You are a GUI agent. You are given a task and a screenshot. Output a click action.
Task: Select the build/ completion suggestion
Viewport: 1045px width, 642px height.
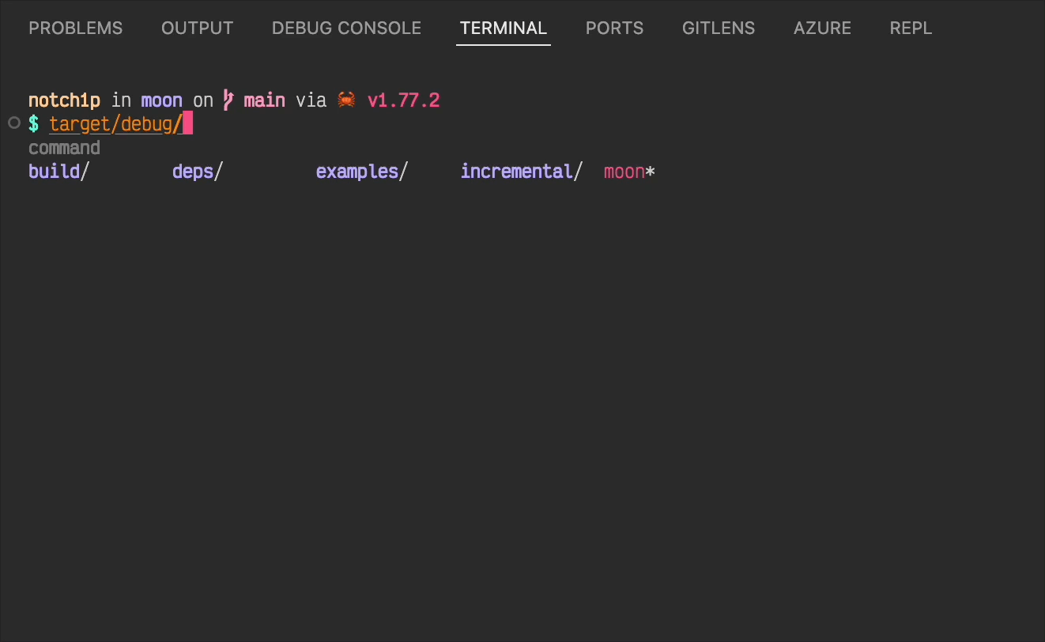click(x=59, y=171)
